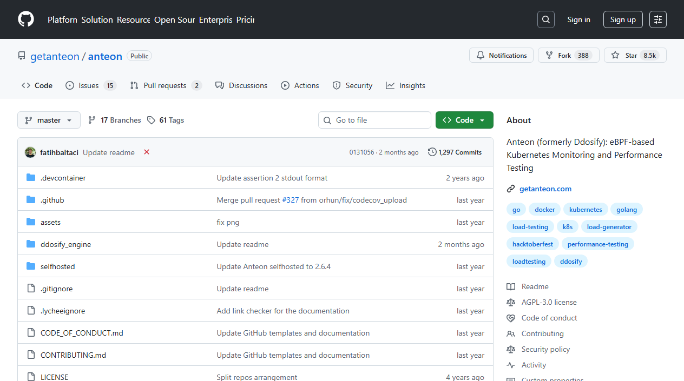Click the link icon beside getanteon.com
This screenshot has height=381, width=684.
pos(510,189)
